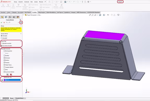Click the Zoom to Area icon

pos(92,15)
